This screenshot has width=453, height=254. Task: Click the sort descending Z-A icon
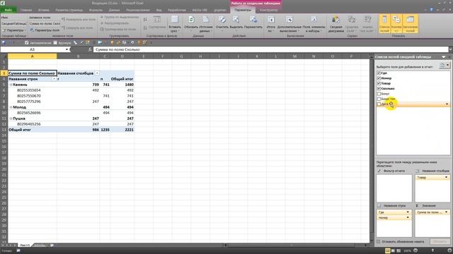145,28
